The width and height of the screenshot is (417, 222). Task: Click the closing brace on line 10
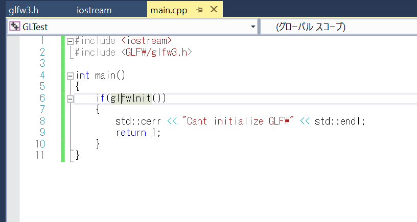[98, 144]
